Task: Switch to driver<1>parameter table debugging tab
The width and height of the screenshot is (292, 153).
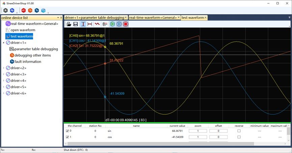Action: (94, 17)
